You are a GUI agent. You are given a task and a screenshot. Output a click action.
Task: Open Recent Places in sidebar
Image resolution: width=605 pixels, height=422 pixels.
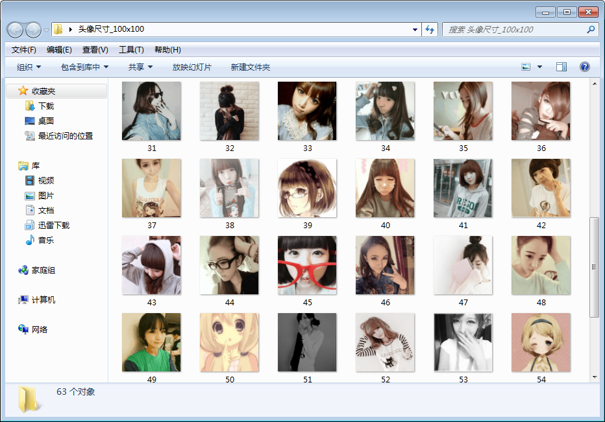pyautogui.click(x=65, y=135)
